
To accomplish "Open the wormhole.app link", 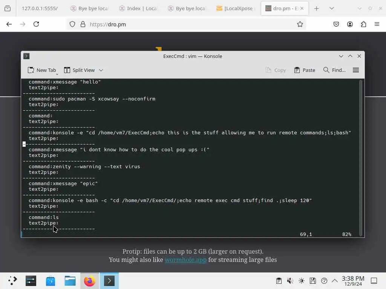I will (x=185, y=260).
